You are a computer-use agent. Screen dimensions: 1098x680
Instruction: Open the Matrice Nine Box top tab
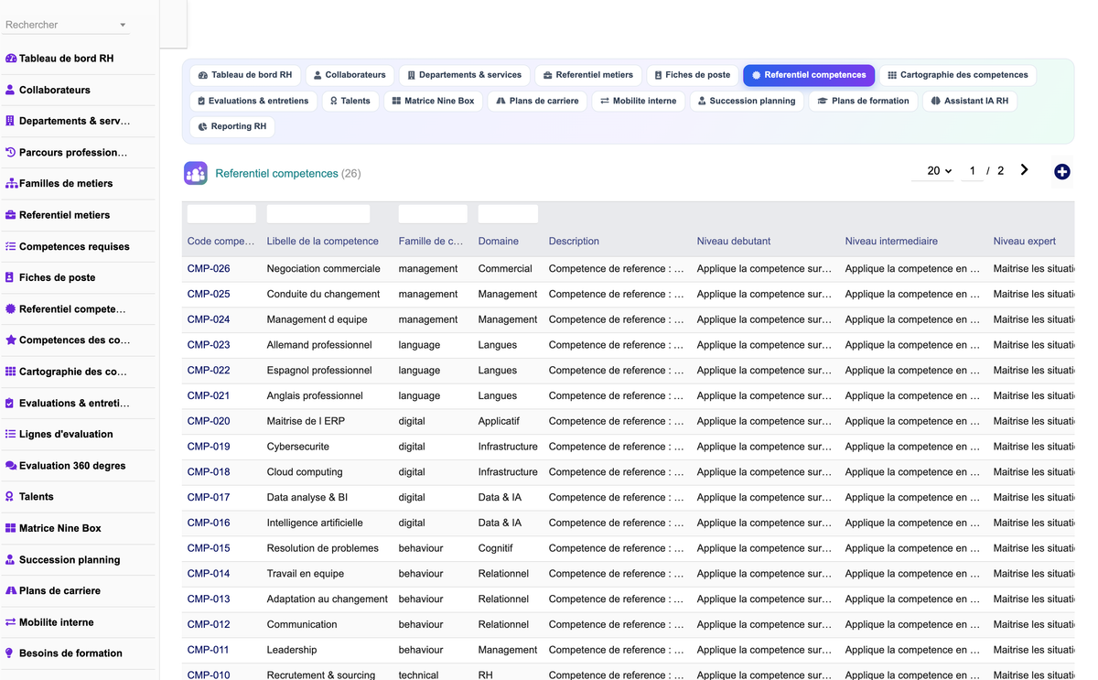coord(434,101)
